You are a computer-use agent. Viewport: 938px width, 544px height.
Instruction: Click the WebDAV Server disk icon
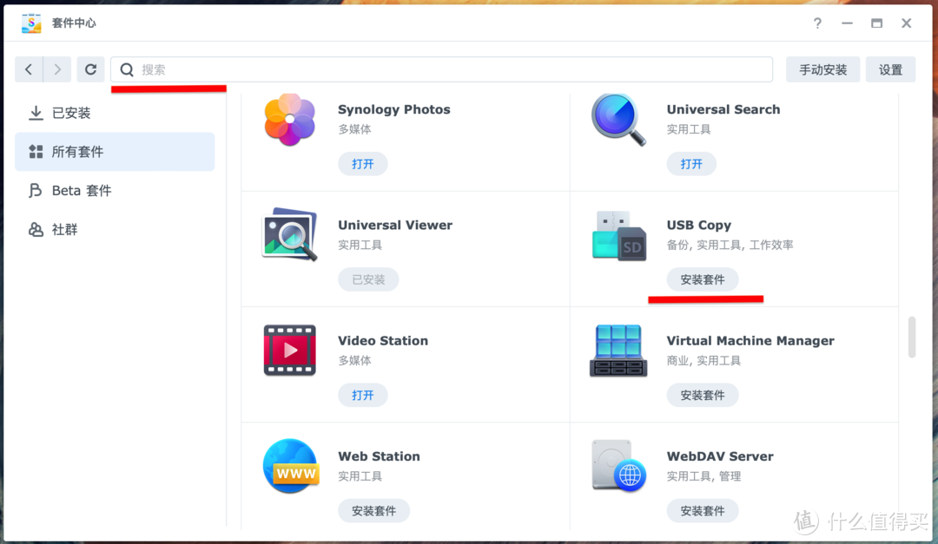(618, 466)
